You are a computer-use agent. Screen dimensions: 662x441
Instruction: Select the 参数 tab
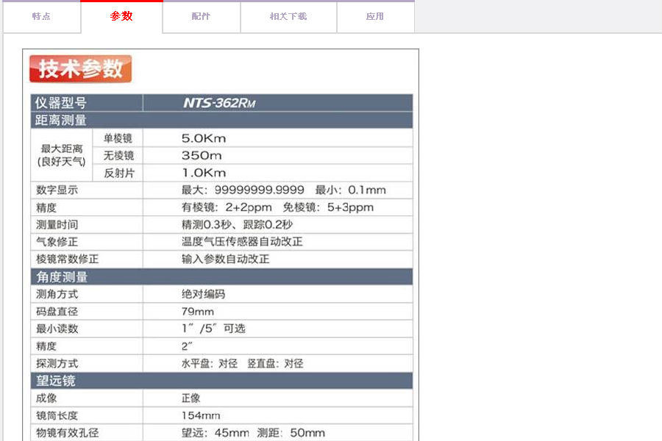[x=121, y=16]
